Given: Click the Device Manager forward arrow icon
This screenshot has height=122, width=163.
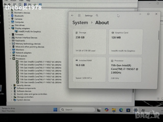Looking at the screenshot, I should [9, 4].
